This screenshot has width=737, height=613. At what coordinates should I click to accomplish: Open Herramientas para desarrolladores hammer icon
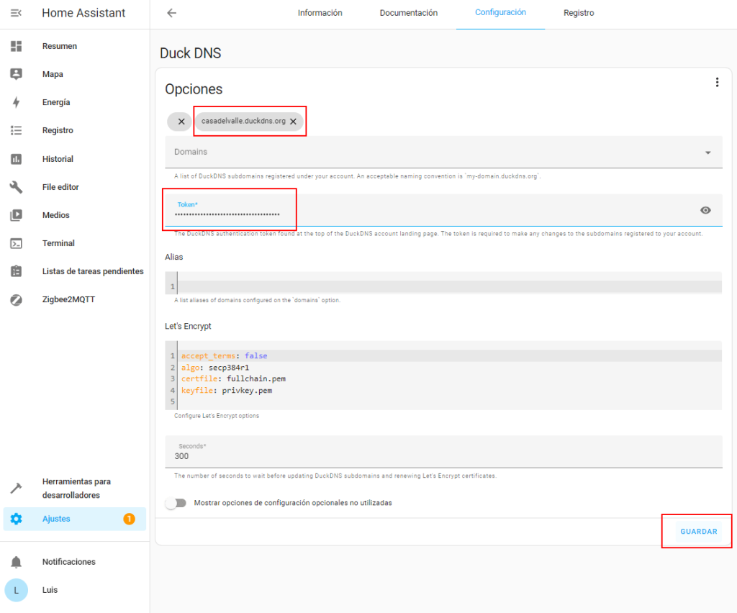[x=16, y=489]
